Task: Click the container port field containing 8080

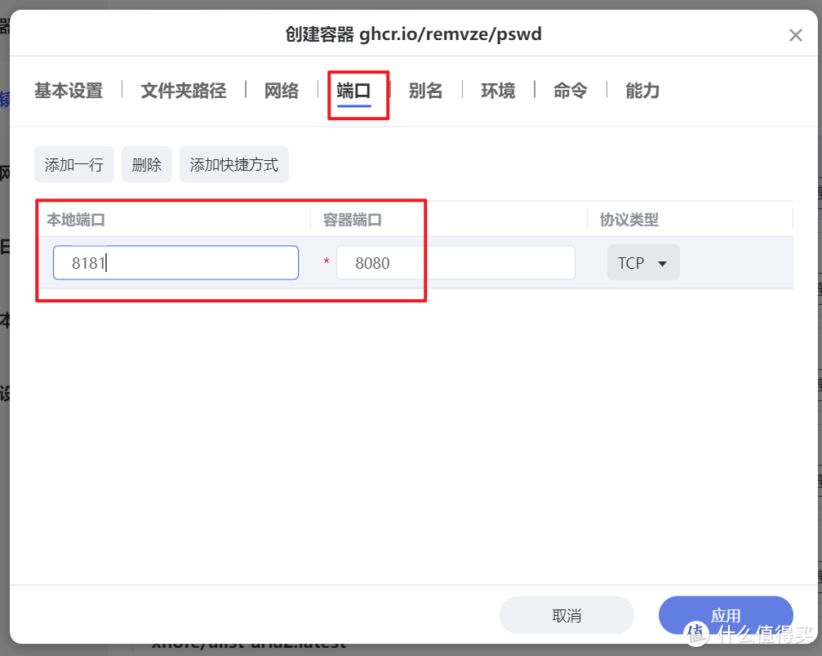Action: click(455, 262)
